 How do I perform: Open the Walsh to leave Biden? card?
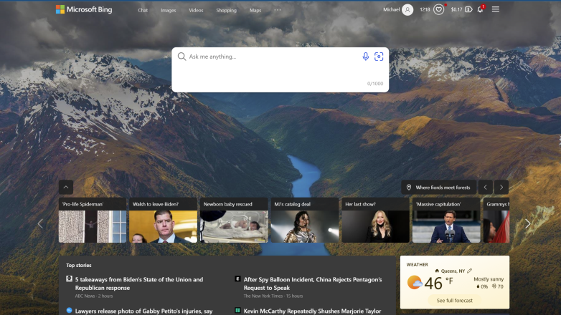pos(163,220)
